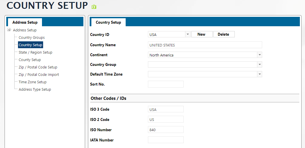This screenshot has width=305, height=148.
Task: Open Zip / Postal Code Setup
Action: pos(38,67)
